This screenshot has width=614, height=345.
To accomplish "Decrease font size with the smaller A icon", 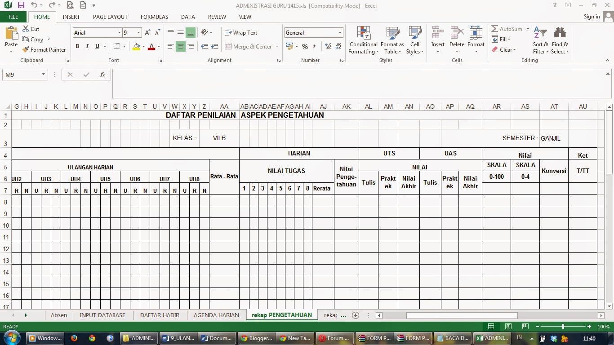I will (x=157, y=33).
